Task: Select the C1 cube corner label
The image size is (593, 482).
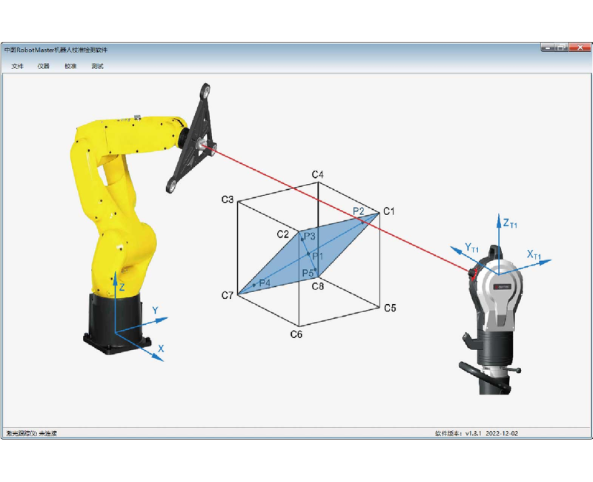Action: tap(388, 211)
